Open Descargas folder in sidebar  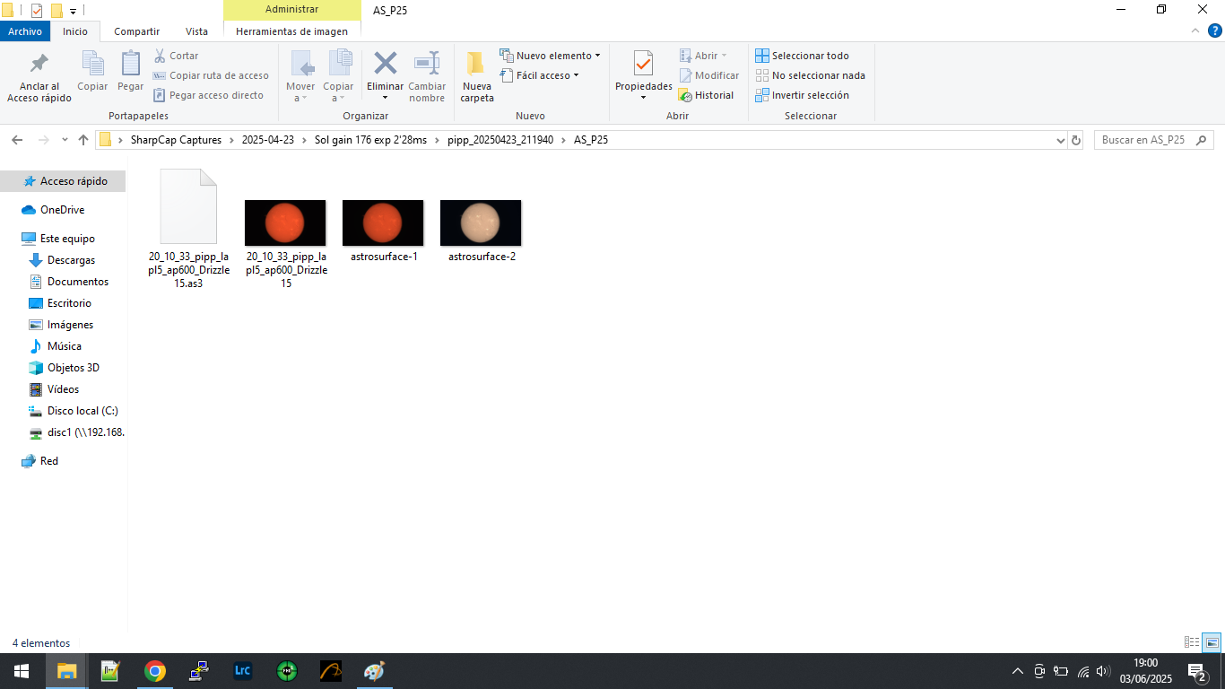click(x=71, y=260)
